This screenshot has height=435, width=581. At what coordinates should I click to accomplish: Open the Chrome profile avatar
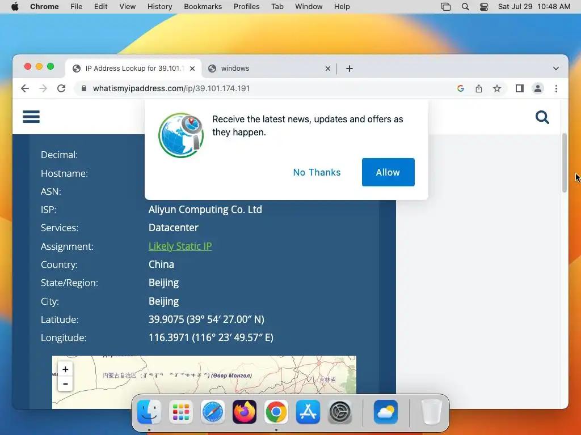click(x=538, y=88)
